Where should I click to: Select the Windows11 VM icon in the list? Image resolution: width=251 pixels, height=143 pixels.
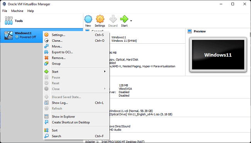pyautogui.click(x=8, y=35)
